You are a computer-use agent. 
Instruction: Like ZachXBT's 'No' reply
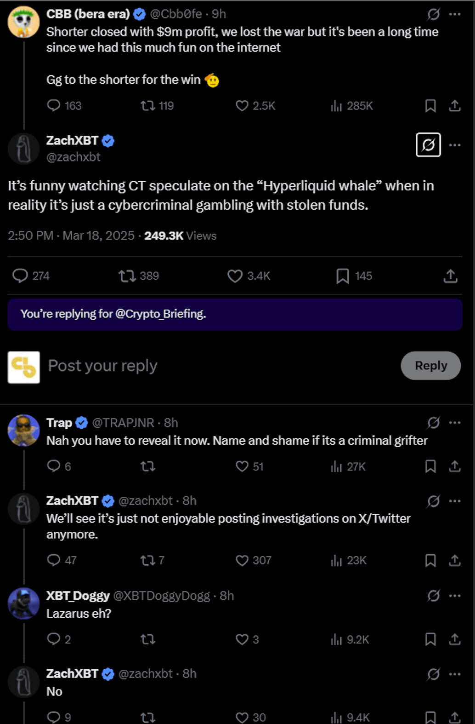(x=242, y=716)
